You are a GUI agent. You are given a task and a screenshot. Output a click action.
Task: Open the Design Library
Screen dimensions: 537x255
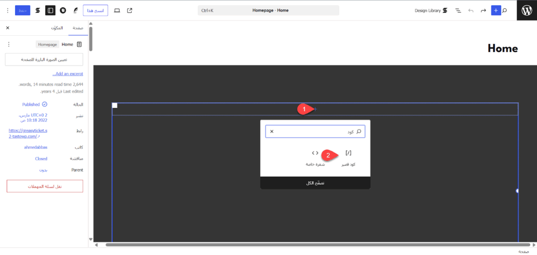(431, 10)
